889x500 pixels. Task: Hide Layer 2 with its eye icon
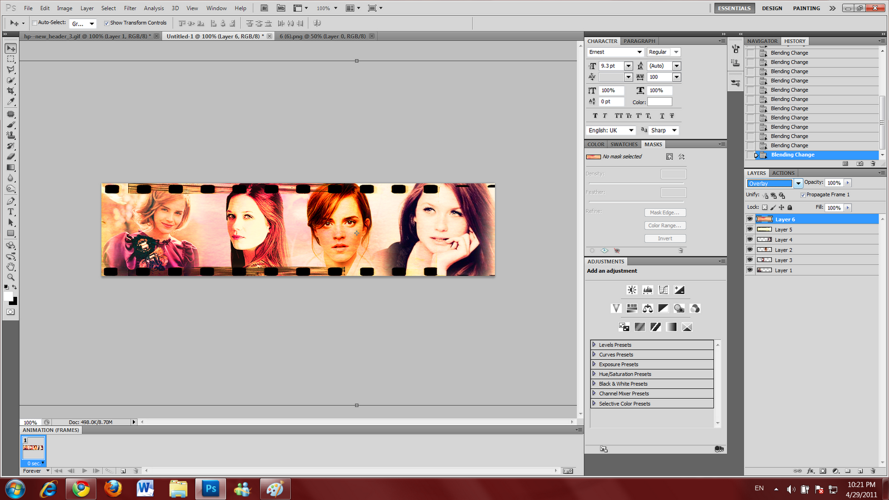[x=750, y=250]
